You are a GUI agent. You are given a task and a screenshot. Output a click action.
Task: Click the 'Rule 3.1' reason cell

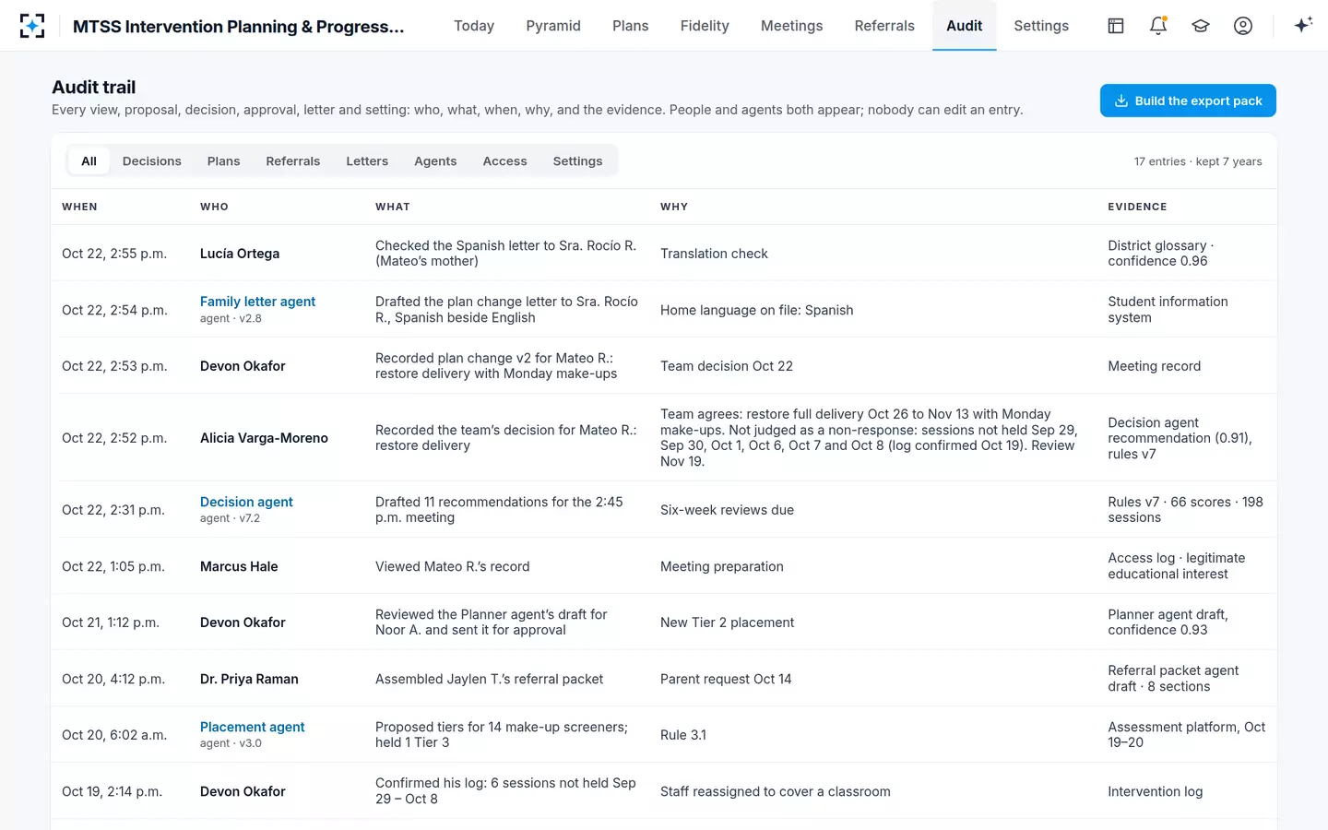[x=683, y=735]
